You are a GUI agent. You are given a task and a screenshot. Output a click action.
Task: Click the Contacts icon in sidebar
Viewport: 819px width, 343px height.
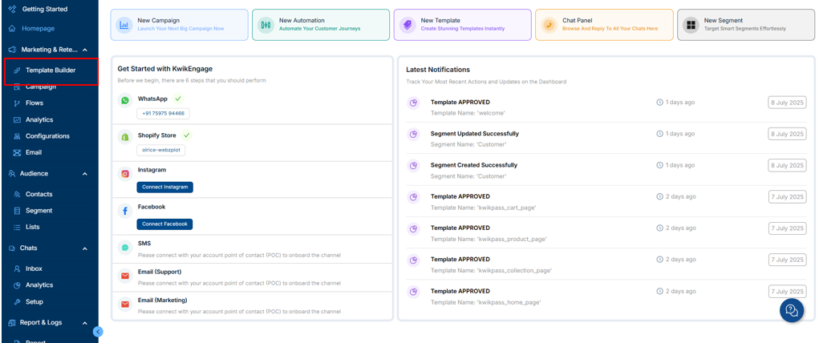(x=17, y=194)
